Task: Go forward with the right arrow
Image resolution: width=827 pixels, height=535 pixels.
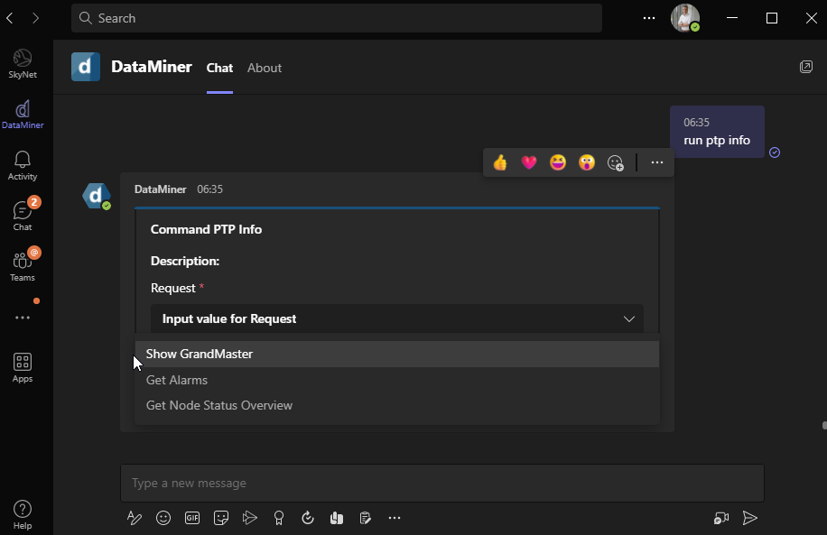Action: coord(35,18)
